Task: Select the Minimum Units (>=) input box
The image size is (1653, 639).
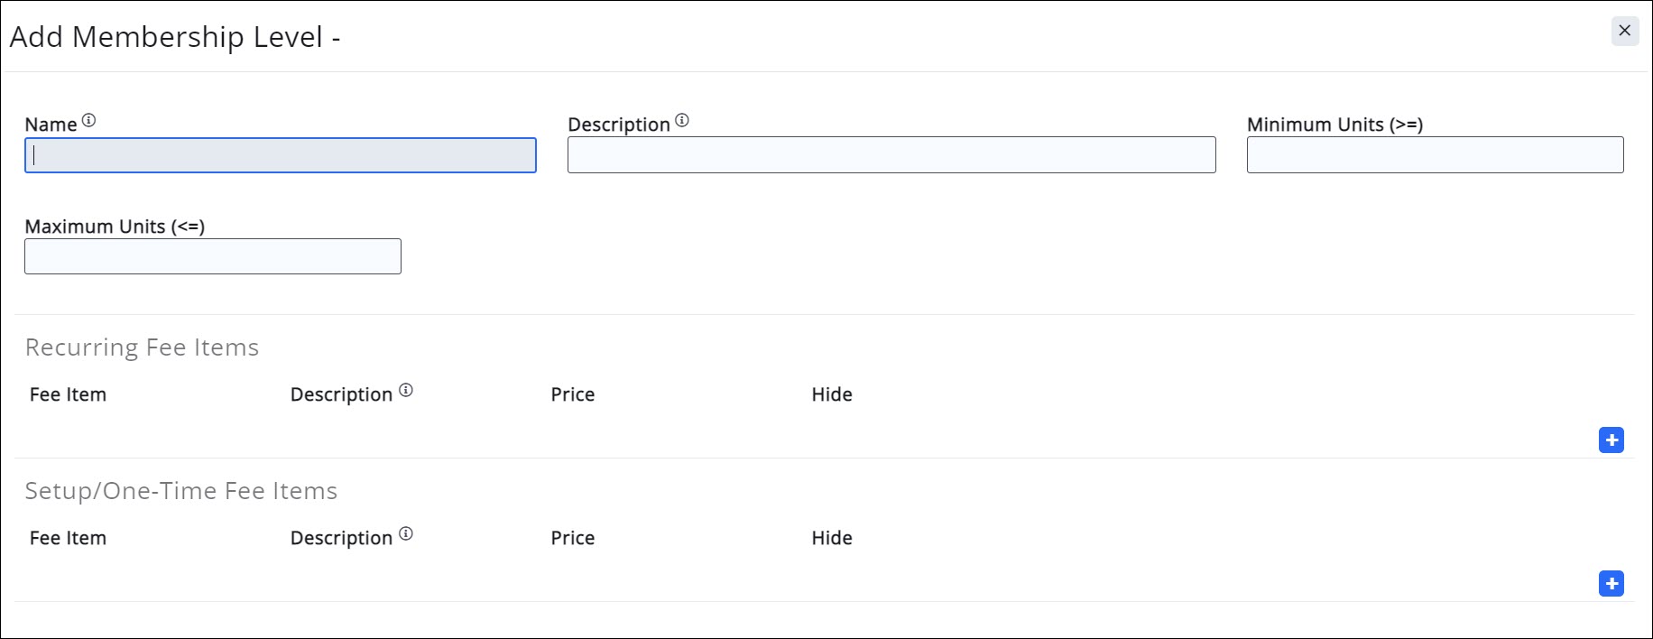Action: point(1435,155)
